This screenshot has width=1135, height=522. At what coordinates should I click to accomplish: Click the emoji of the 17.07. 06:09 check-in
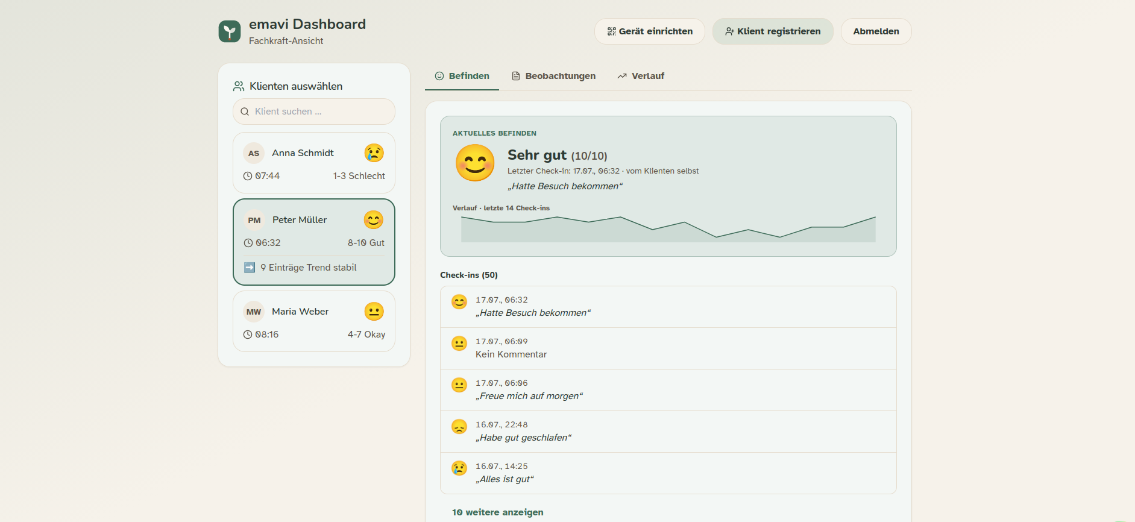pyautogui.click(x=459, y=344)
